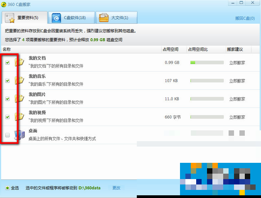The height and width of the screenshot is (198, 261).
Task: Uncheck the 我的音乐 checkbox
Action: pos(7,81)
